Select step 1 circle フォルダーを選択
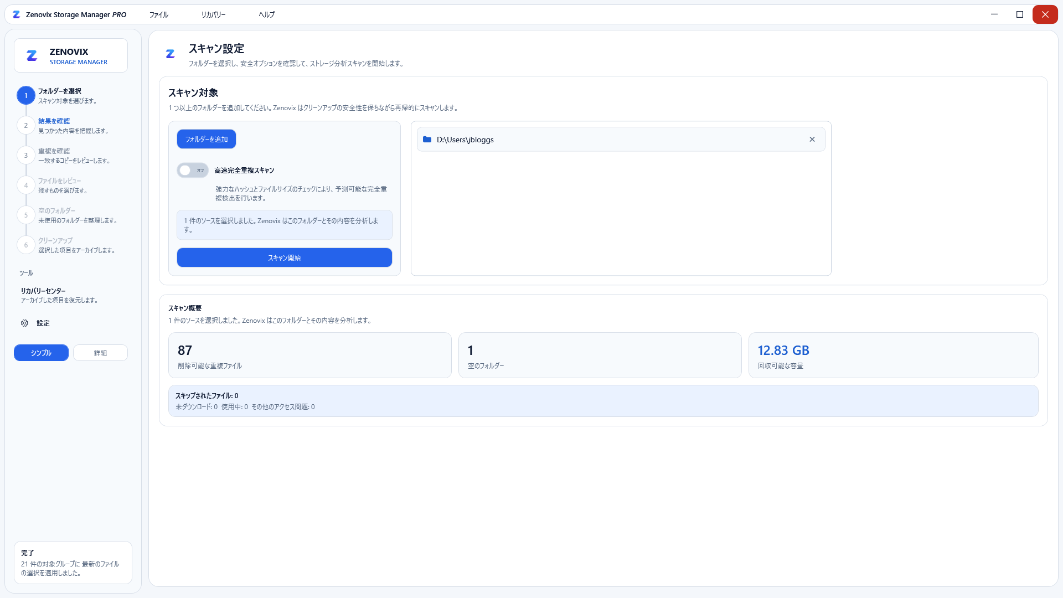Screen dimensions: 1063x598 pos(25,96)
